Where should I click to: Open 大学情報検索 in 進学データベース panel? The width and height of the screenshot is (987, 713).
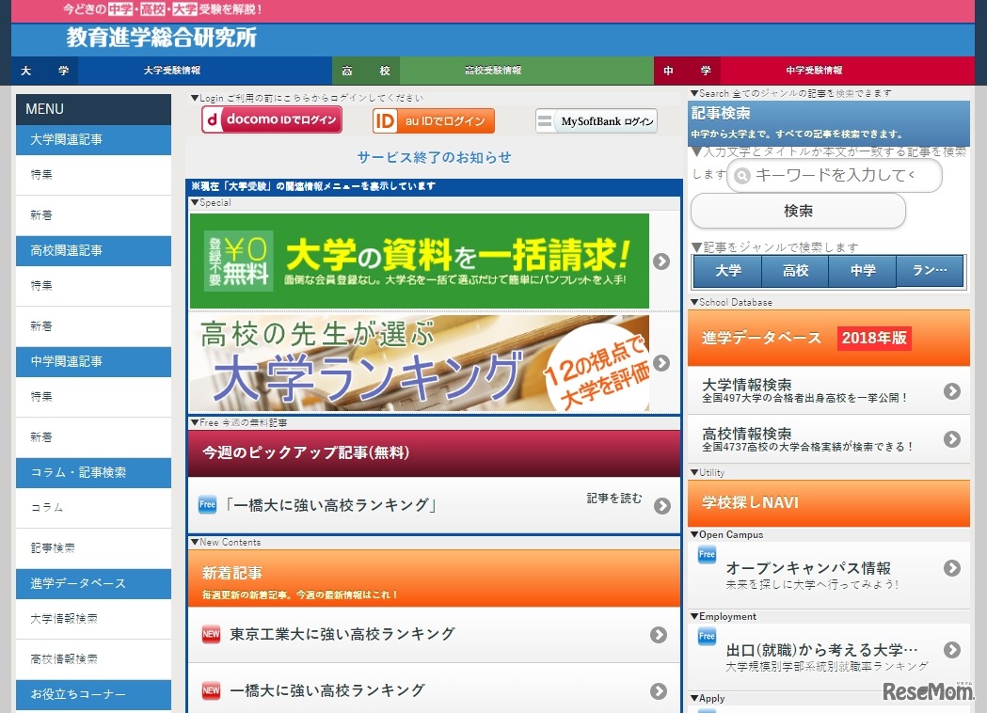828,390
